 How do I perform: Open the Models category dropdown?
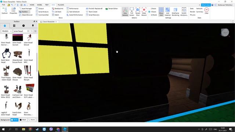coord(7,31)
